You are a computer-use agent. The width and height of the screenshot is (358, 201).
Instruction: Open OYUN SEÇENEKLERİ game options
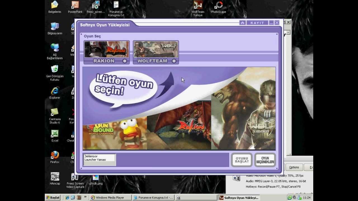(265, 160)
